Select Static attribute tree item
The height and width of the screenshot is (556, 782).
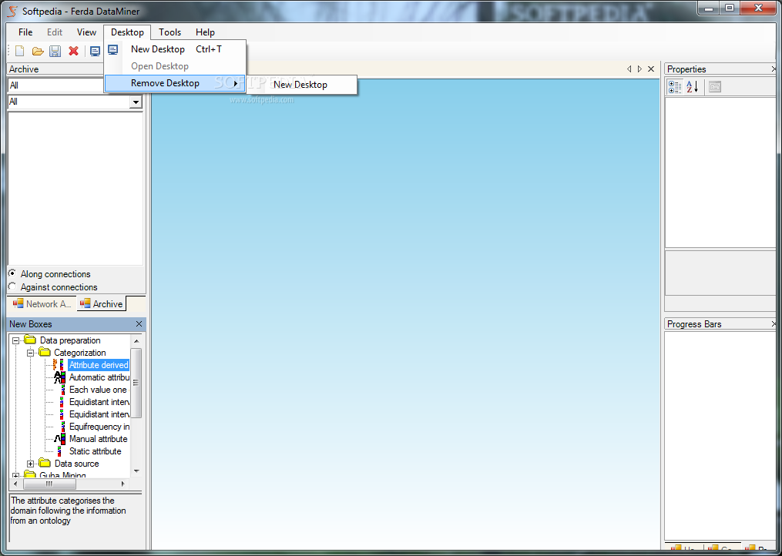[x=96, y=451]
